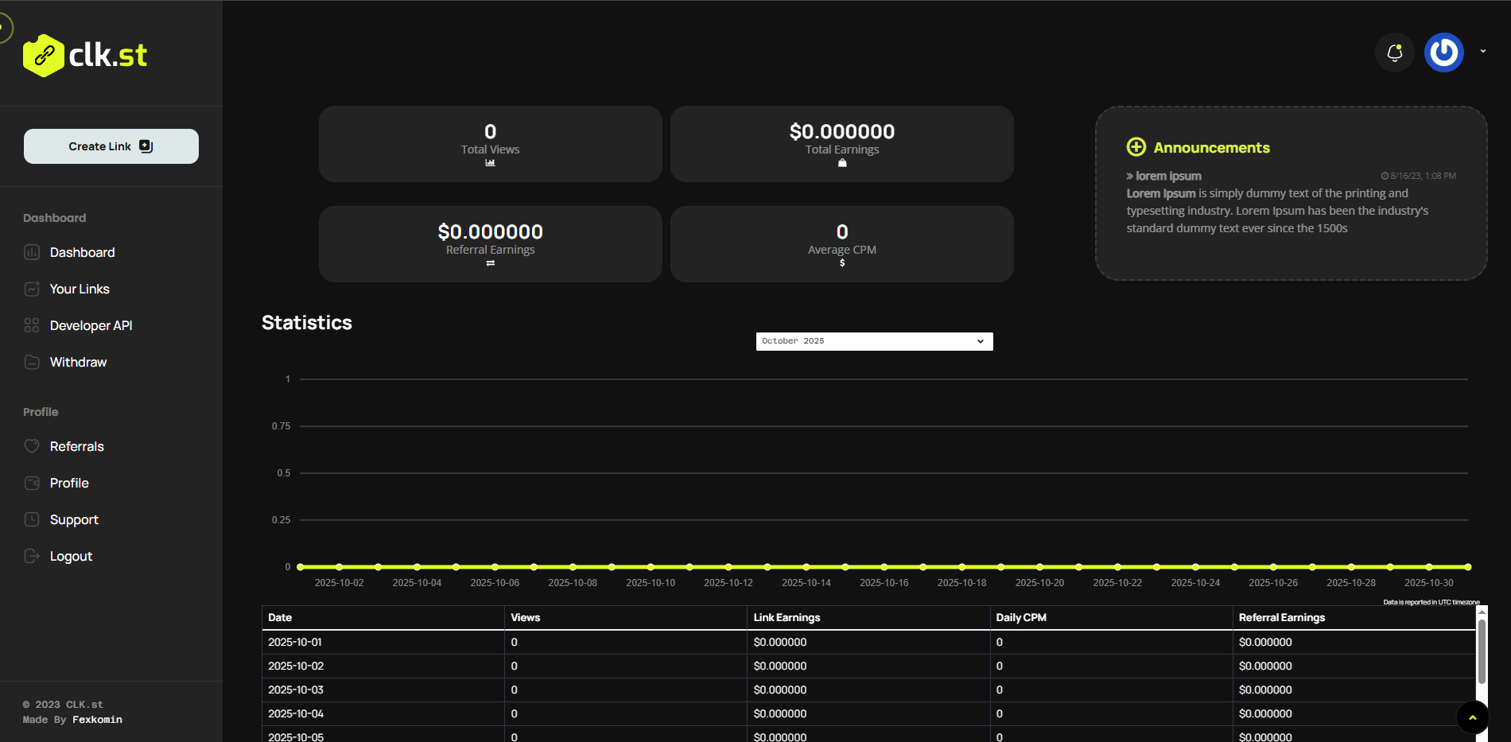The width and height of the screenshot is (1511, 742).
Task: Expand the October 2025 month dropdown
Action: click(x=874, y=341)
